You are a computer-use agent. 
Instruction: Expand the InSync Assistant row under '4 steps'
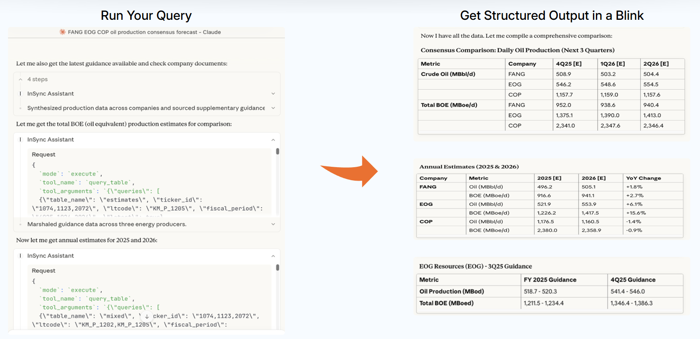(x=273, y=93)
